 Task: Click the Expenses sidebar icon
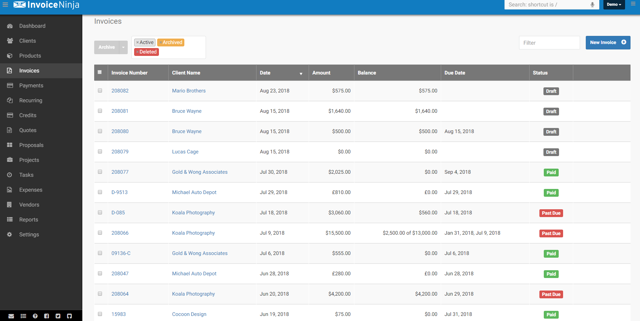coord(10,190)
